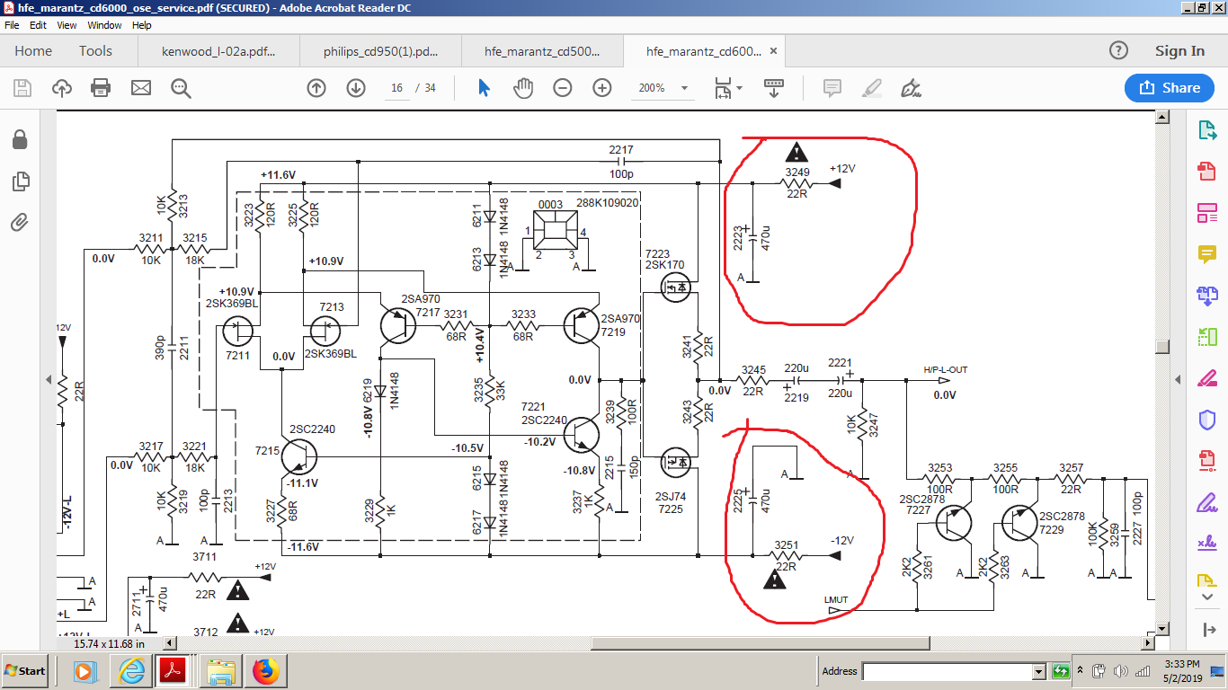This screenshot has height=690, width=1228.
Task: Open the Tools view
Action: tap(95, 51)
